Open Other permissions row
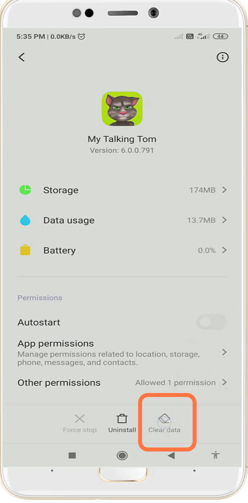Image resolution: width=248 pixels, height=503 pixels. [122, 383]
